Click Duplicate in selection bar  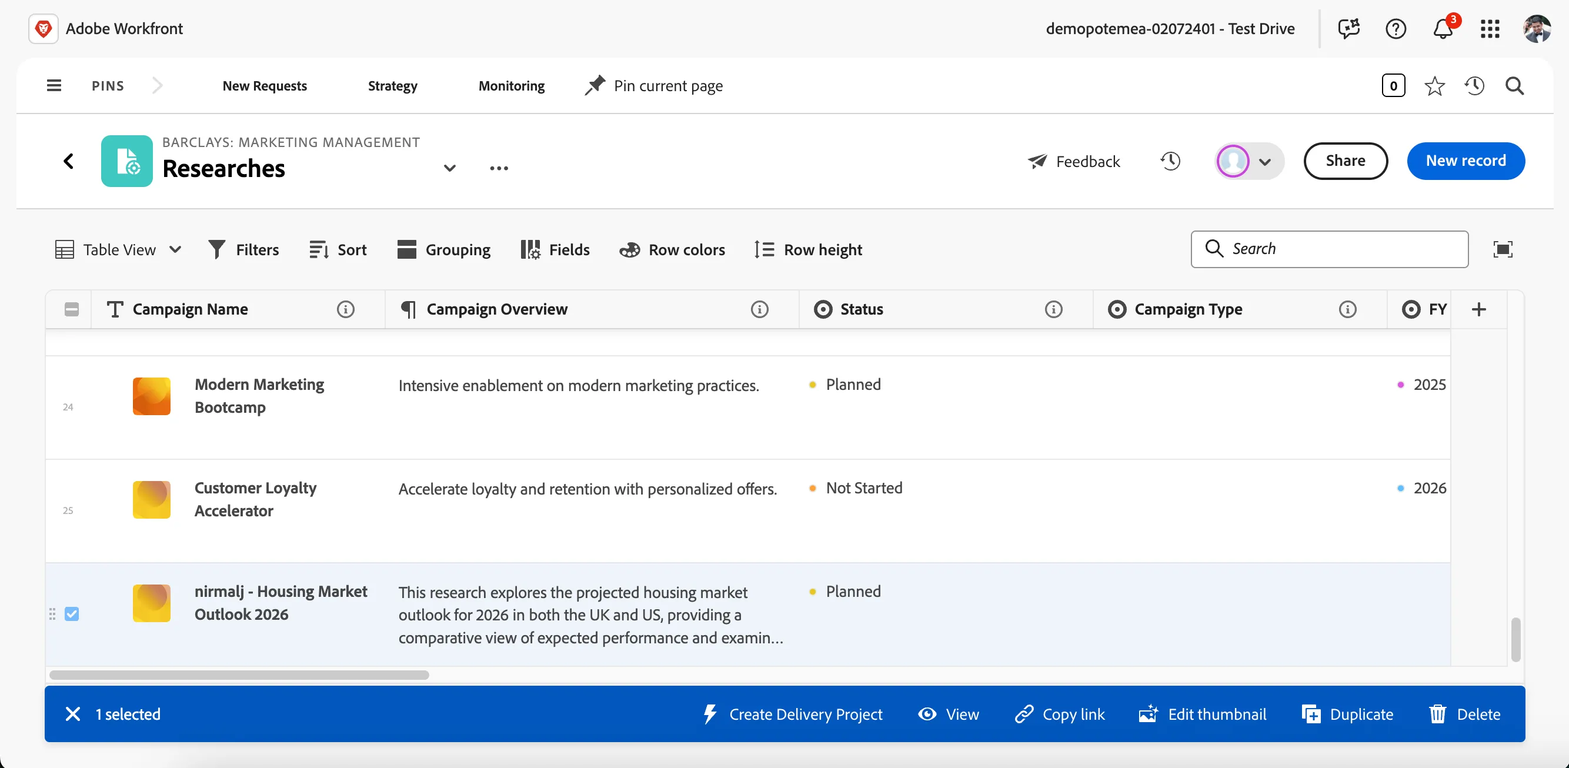coord(1347,714)
